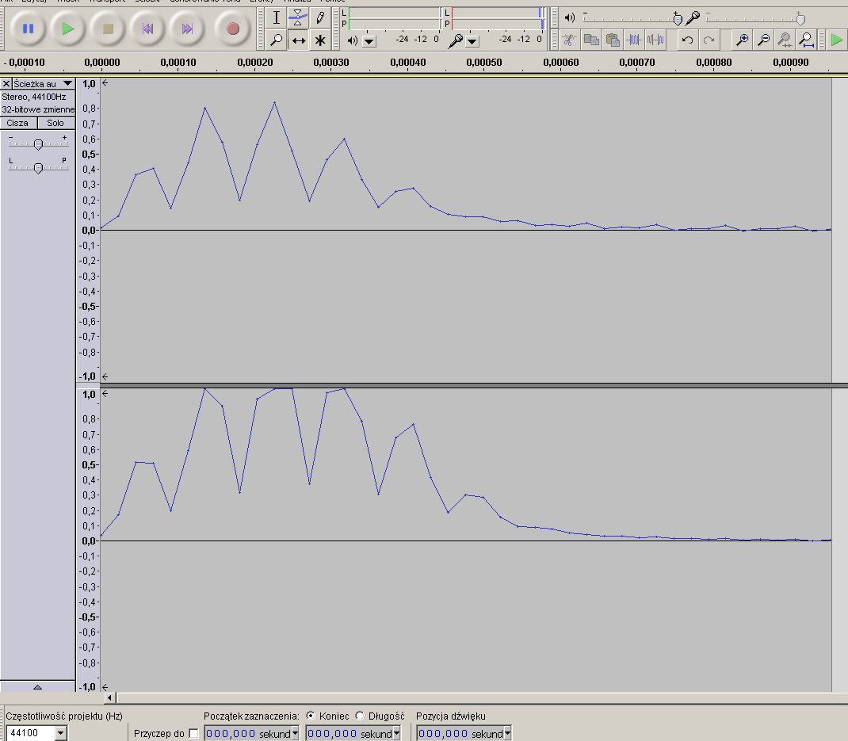The image size is (848, 741).
Task: Click the track gain slider handle
Action: pyautogui.click(x=38, y=143)
